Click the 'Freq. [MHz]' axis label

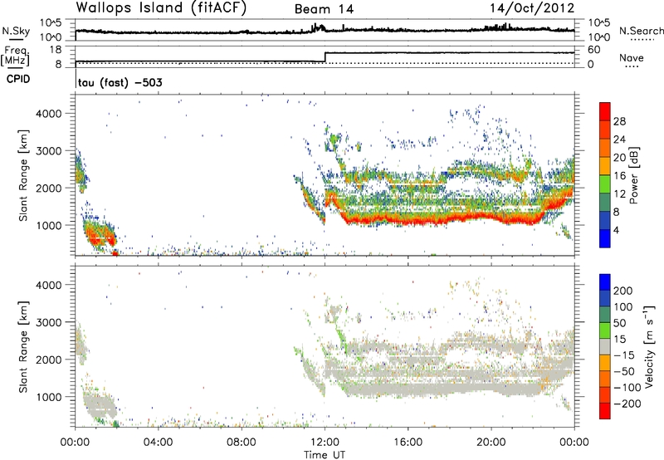point(15,56)
